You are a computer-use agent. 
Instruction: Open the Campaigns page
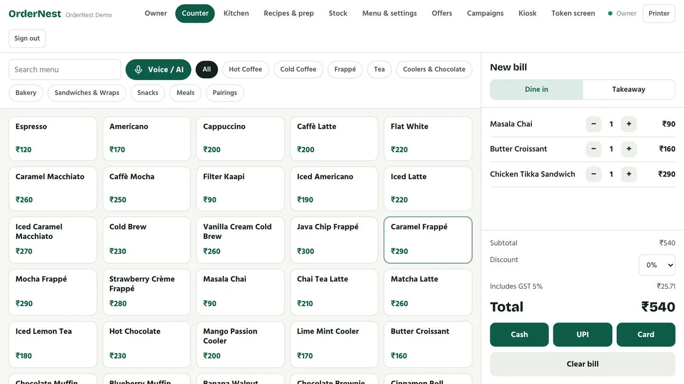(x=485, y=13)
